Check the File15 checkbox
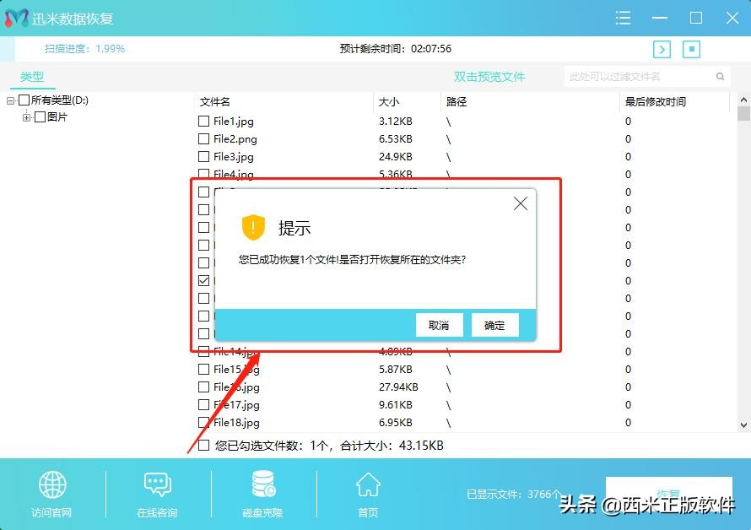Image resolution: width=751 pixels, height=530 pixels. point(203,370)
